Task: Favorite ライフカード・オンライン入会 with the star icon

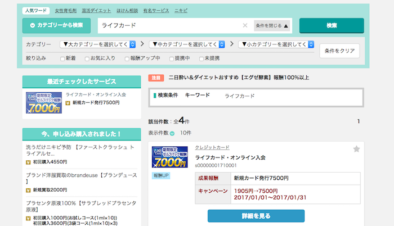Action: 356,149
